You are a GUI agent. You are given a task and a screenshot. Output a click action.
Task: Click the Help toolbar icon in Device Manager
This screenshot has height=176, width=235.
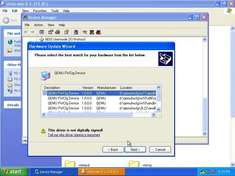[67, 32]
